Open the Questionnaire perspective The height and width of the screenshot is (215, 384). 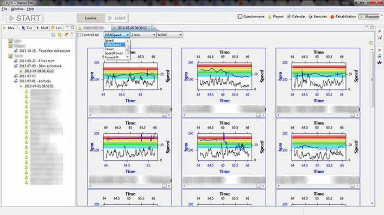[251, 16]
